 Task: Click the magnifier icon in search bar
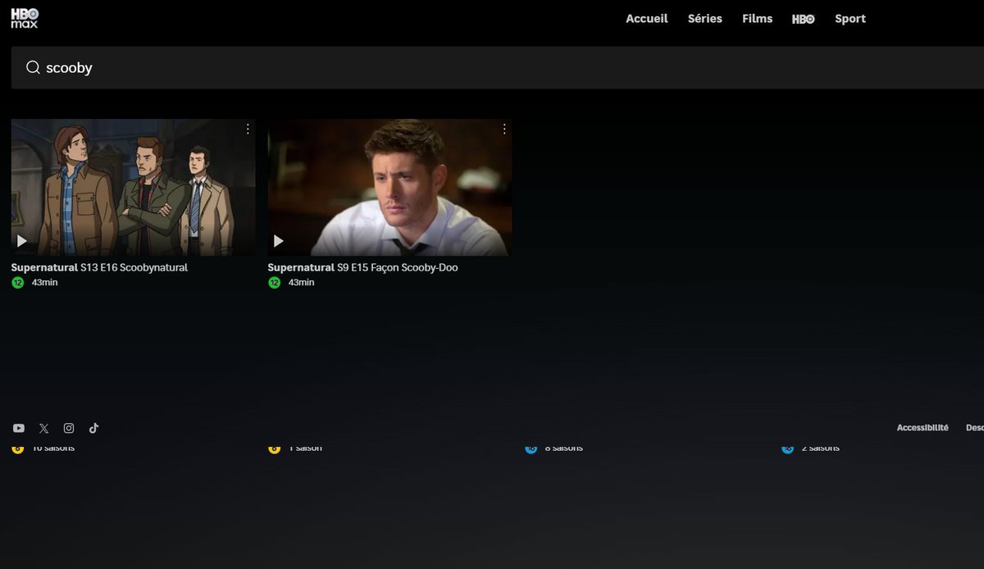click(x=33, y=67)
